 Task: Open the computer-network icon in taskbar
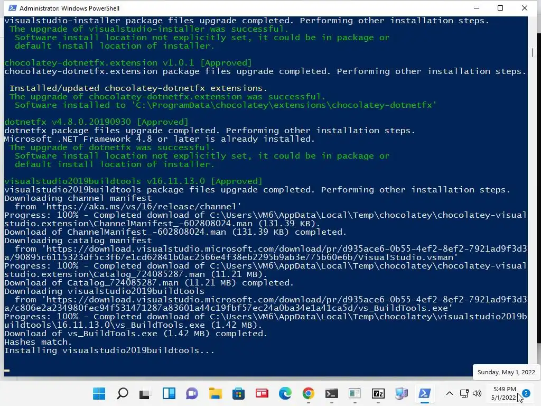[402, 393]
